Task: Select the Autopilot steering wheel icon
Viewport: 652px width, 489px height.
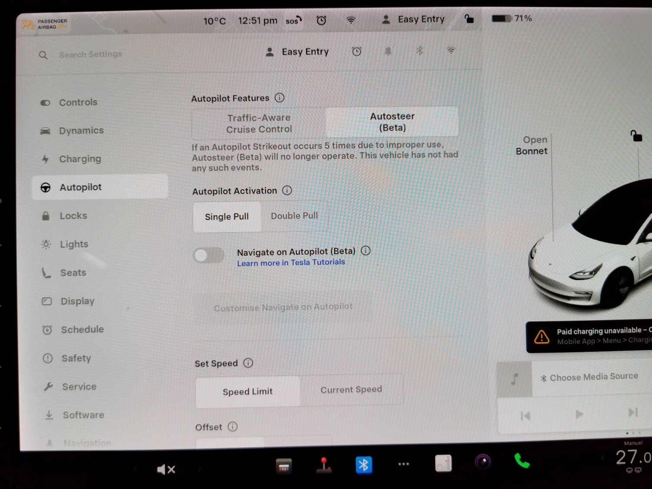Action: [x=46, y=187]
